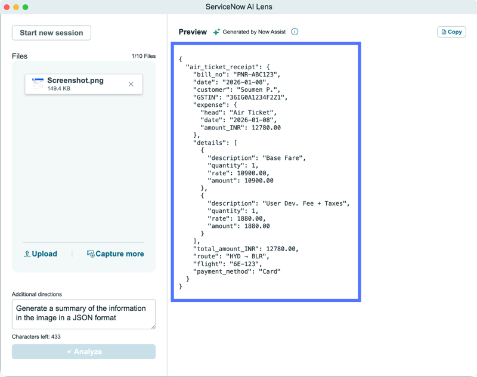This screenshot has width=477, height=377.
Task: Copy the preview output
Action: pos(451,32)
